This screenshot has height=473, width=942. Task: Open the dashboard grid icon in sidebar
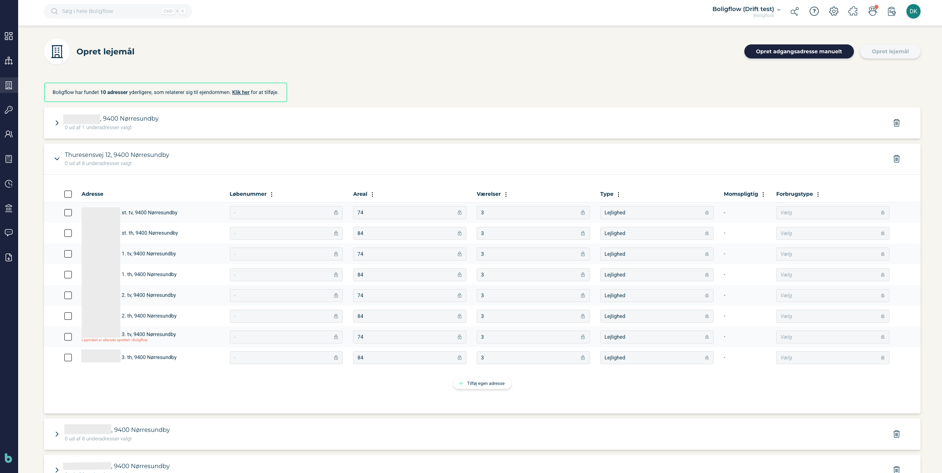9,36
